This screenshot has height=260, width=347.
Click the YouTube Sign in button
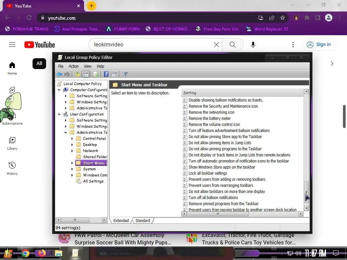pyautogui.click(x=319, y=44)
